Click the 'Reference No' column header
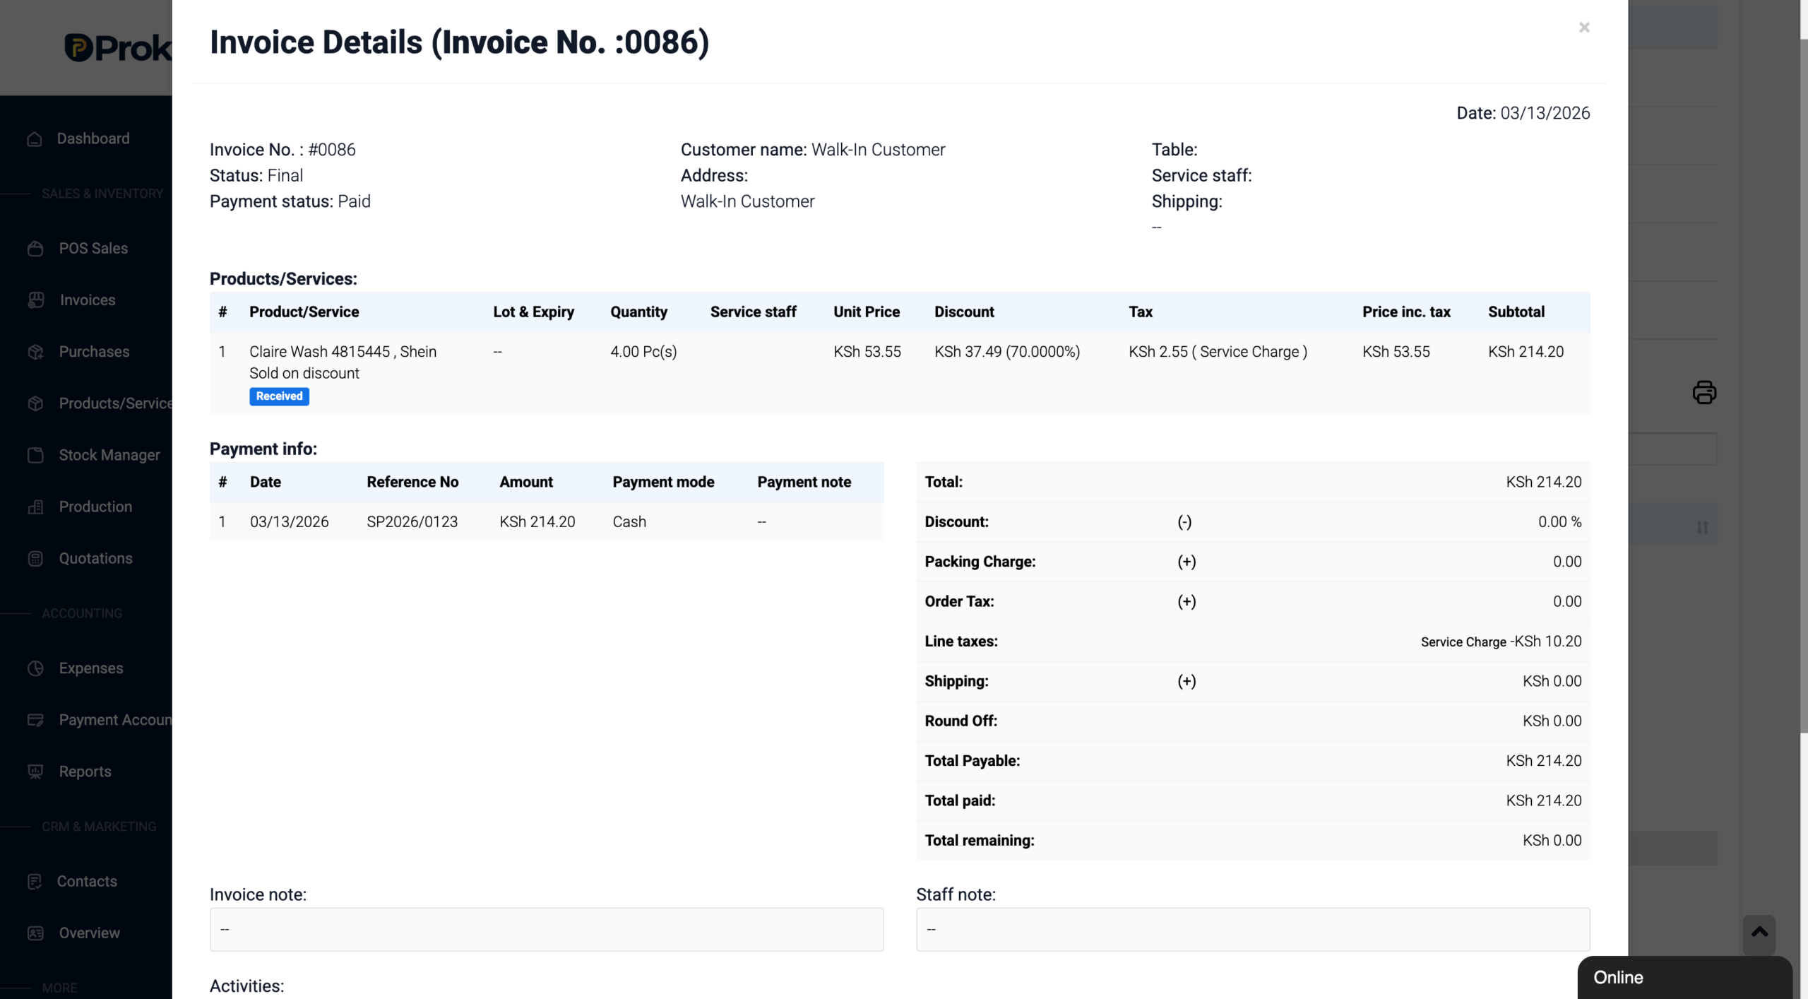 pyautogui.click(x=412, y=482)
